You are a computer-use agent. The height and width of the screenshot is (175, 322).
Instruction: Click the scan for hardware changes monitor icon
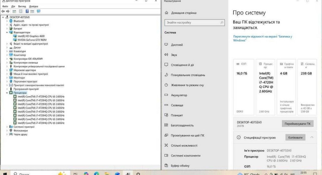point(39,11)
